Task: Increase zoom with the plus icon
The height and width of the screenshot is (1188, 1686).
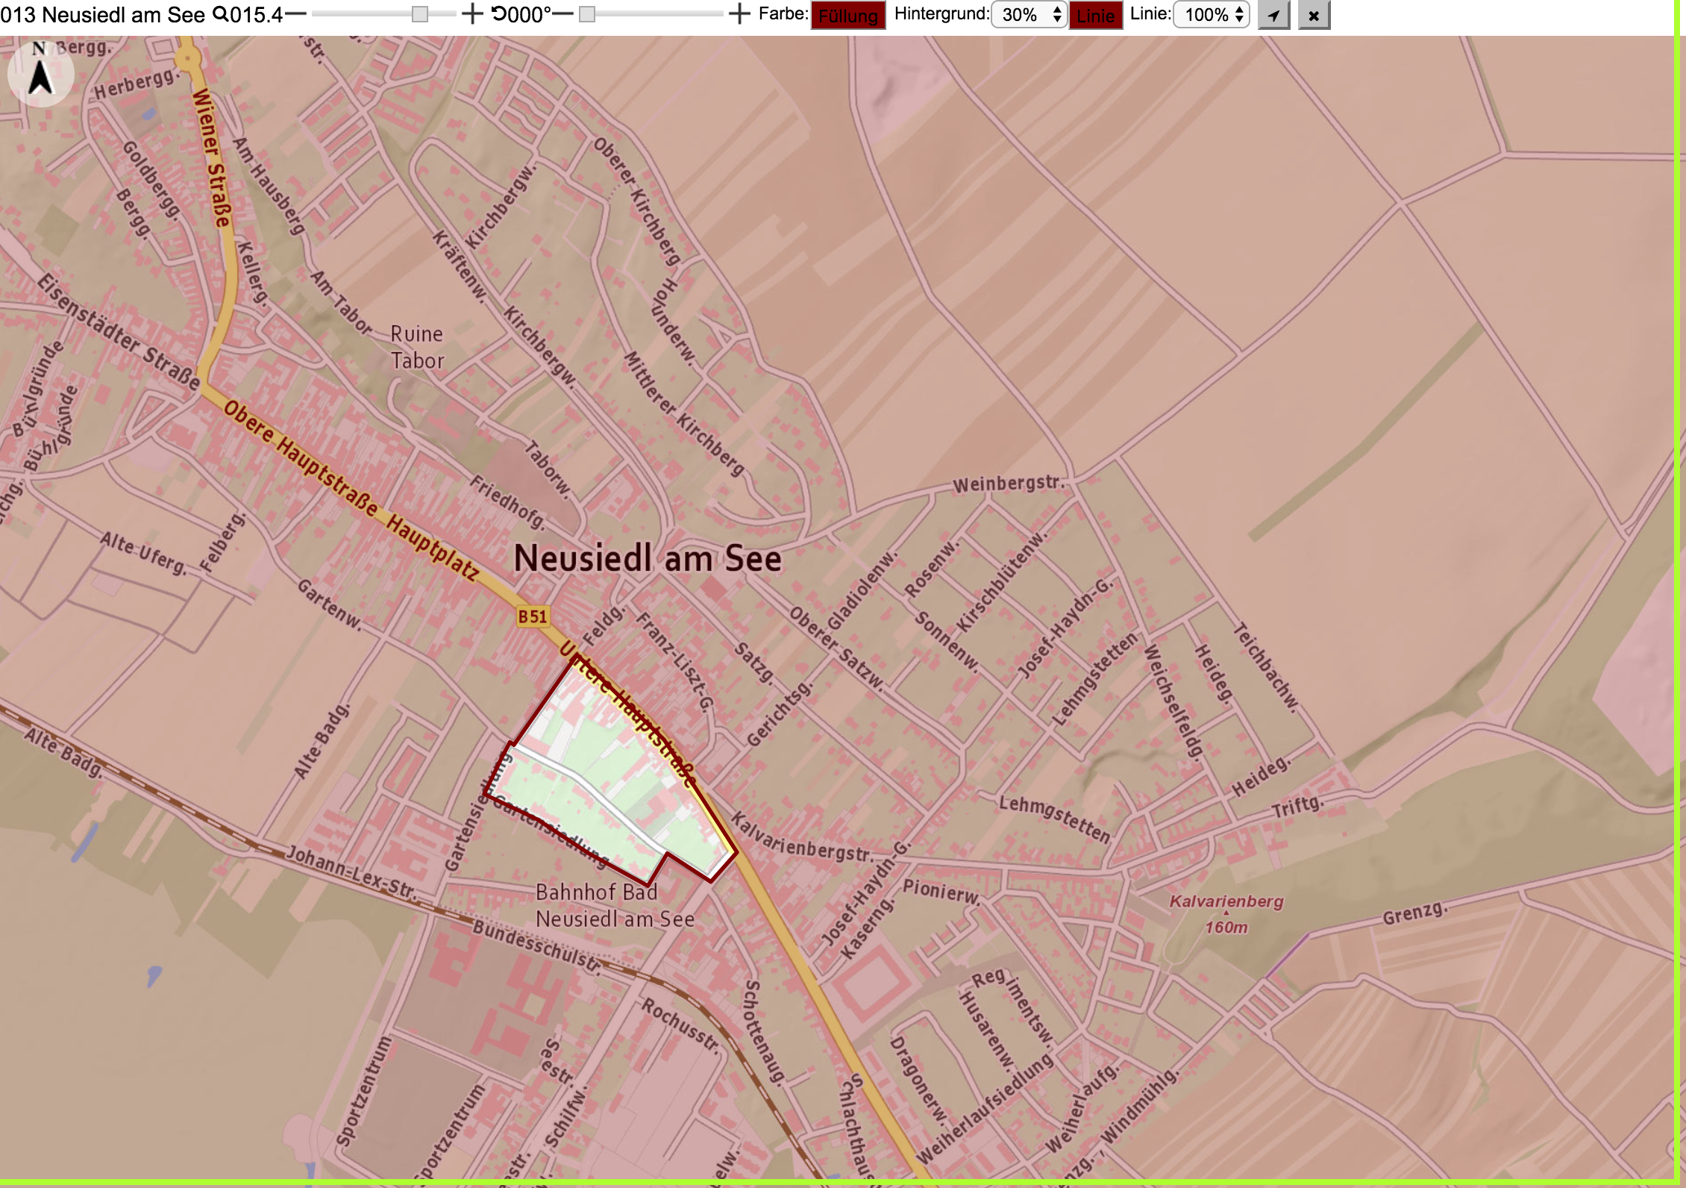Action: (x=471, y=13)
